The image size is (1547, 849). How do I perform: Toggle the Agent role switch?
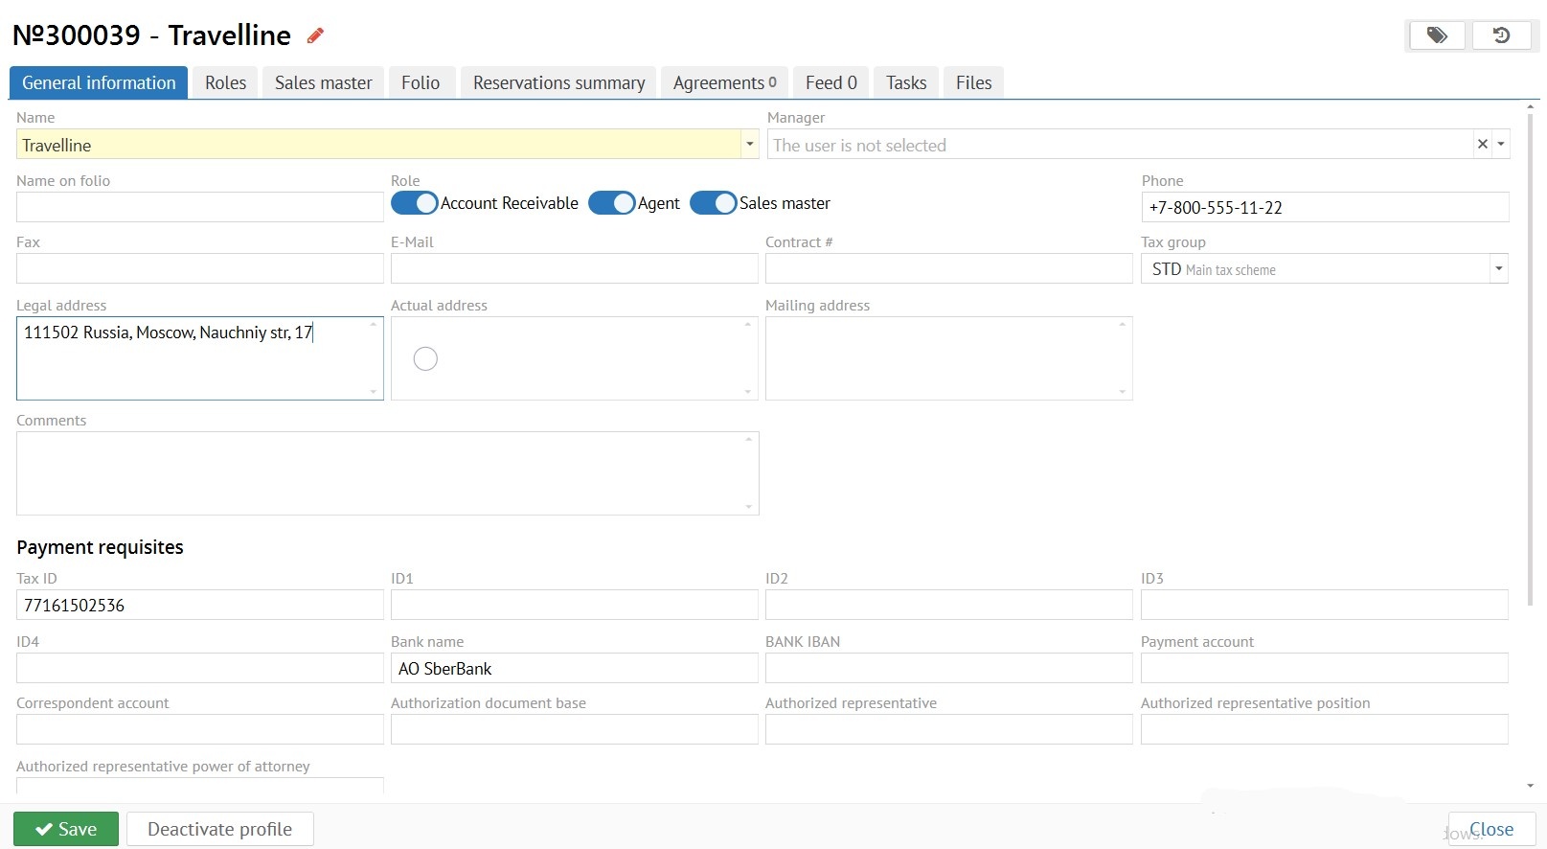click(612, 203)
